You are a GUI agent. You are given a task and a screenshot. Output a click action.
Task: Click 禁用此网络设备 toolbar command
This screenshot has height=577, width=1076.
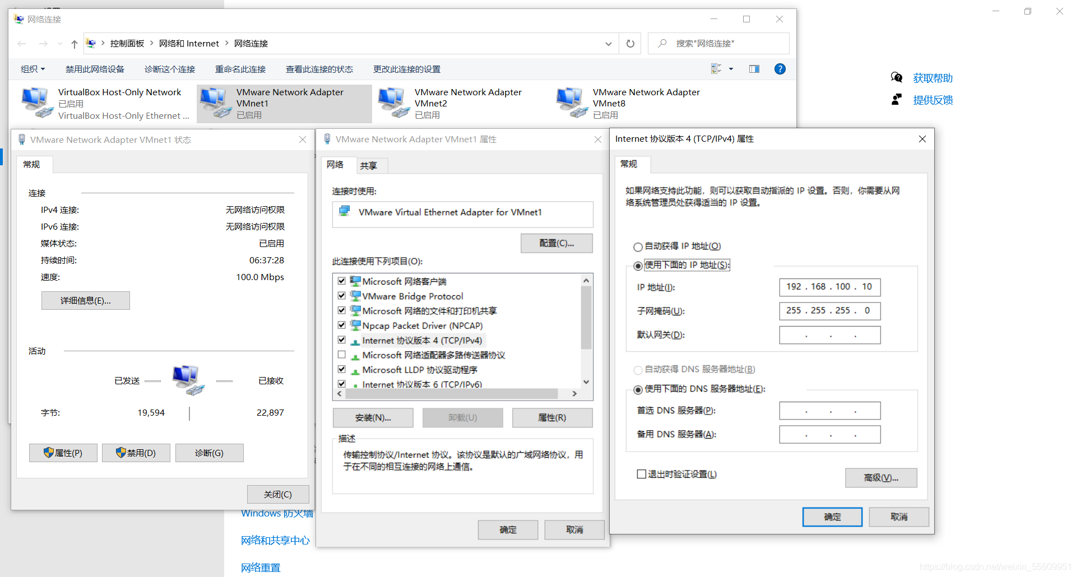pos(95,69)
